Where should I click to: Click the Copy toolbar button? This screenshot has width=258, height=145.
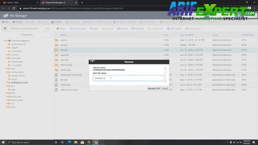pos(31,22)
